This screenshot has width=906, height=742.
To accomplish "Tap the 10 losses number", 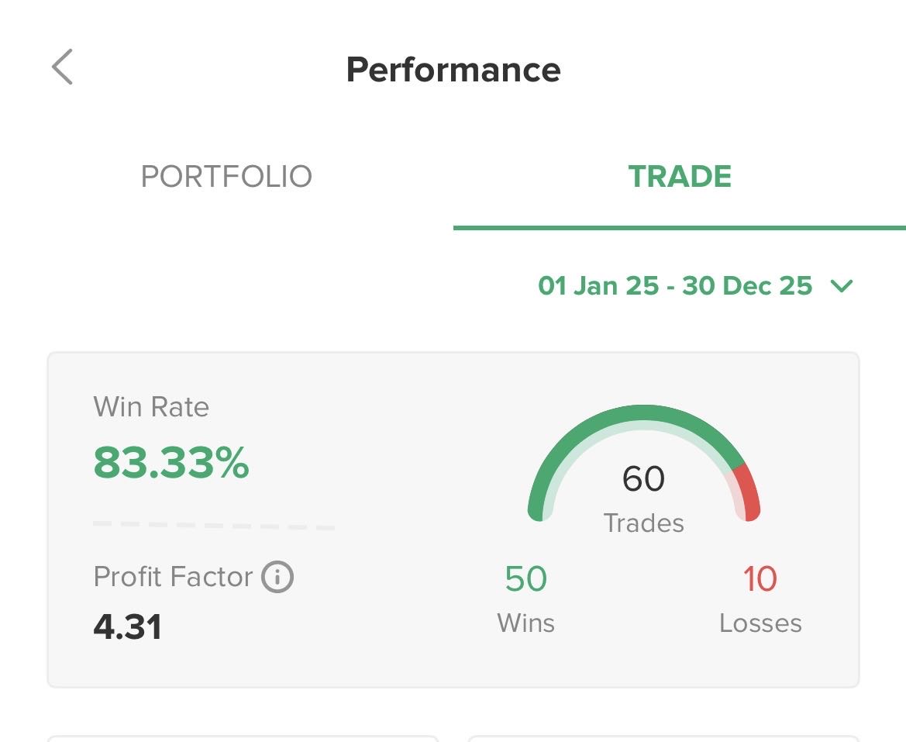I will click(x=760, y=579).
